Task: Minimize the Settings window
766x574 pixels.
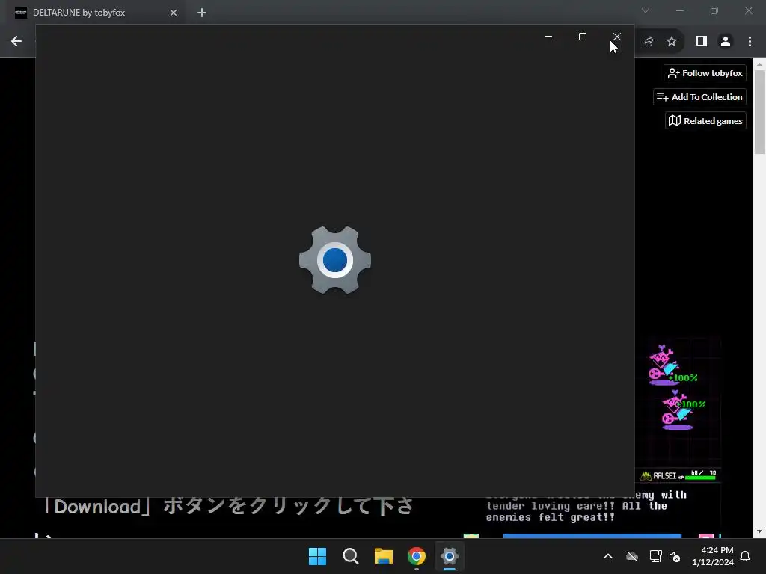Action: pos(548,37)
